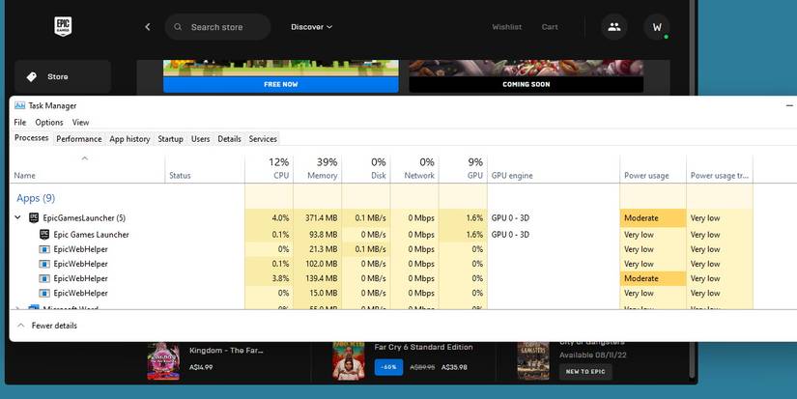Viewport: 797px width, 399px height.
Task: Open the friends list icon
Action: (x=614, y=27)
